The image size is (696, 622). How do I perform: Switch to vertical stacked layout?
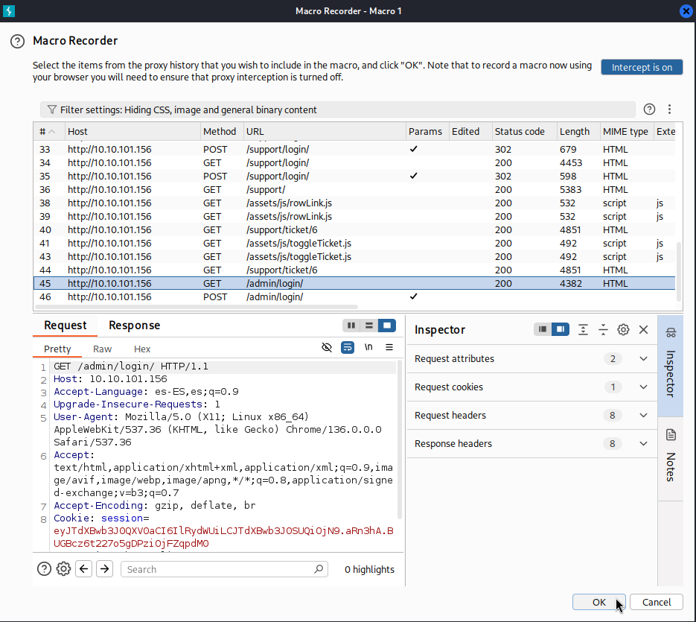[x=369, y=326]
